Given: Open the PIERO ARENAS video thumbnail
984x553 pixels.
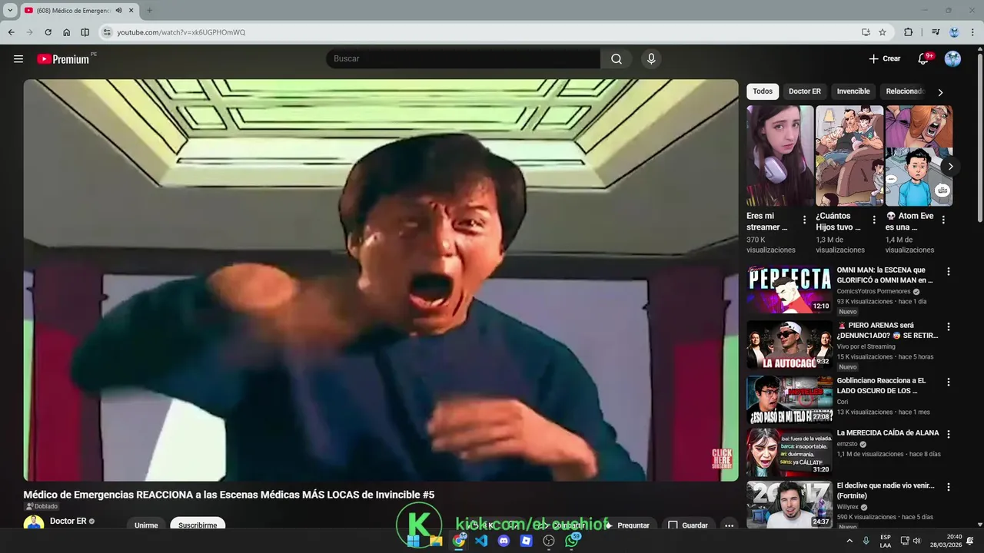Looking at the screenshot, I should point(790,345).
